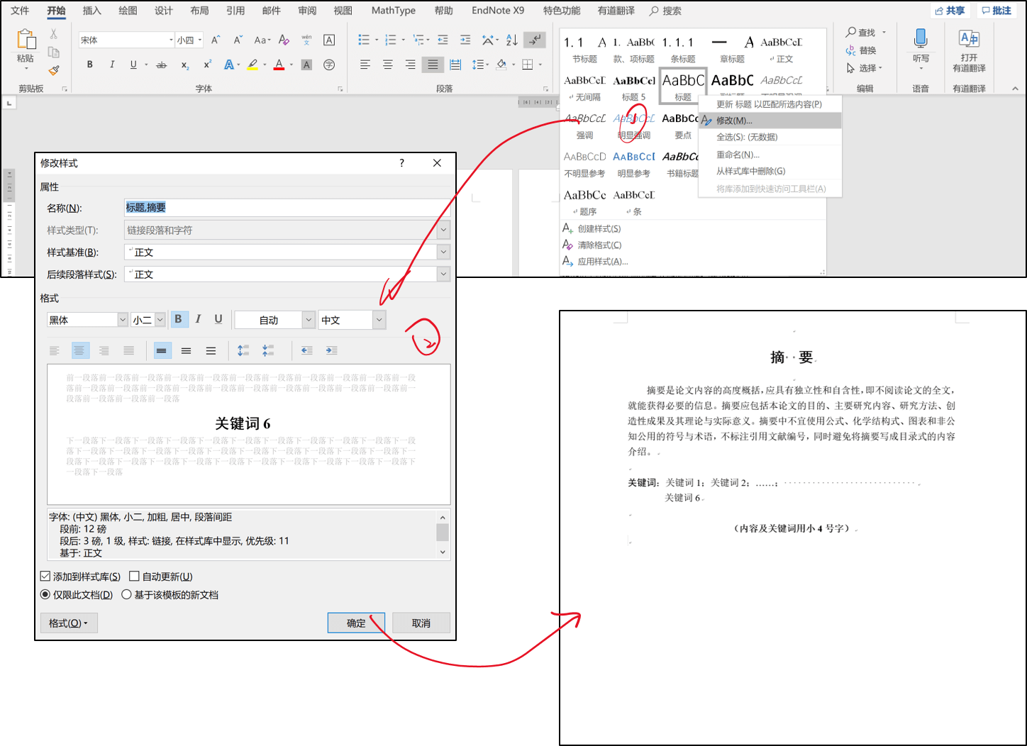
Task: Choose 重命名(N)... in context menu
Action: [x=770, y=155]
